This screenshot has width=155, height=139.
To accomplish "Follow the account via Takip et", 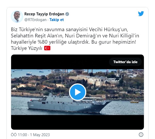I will [x=57, y=20].
